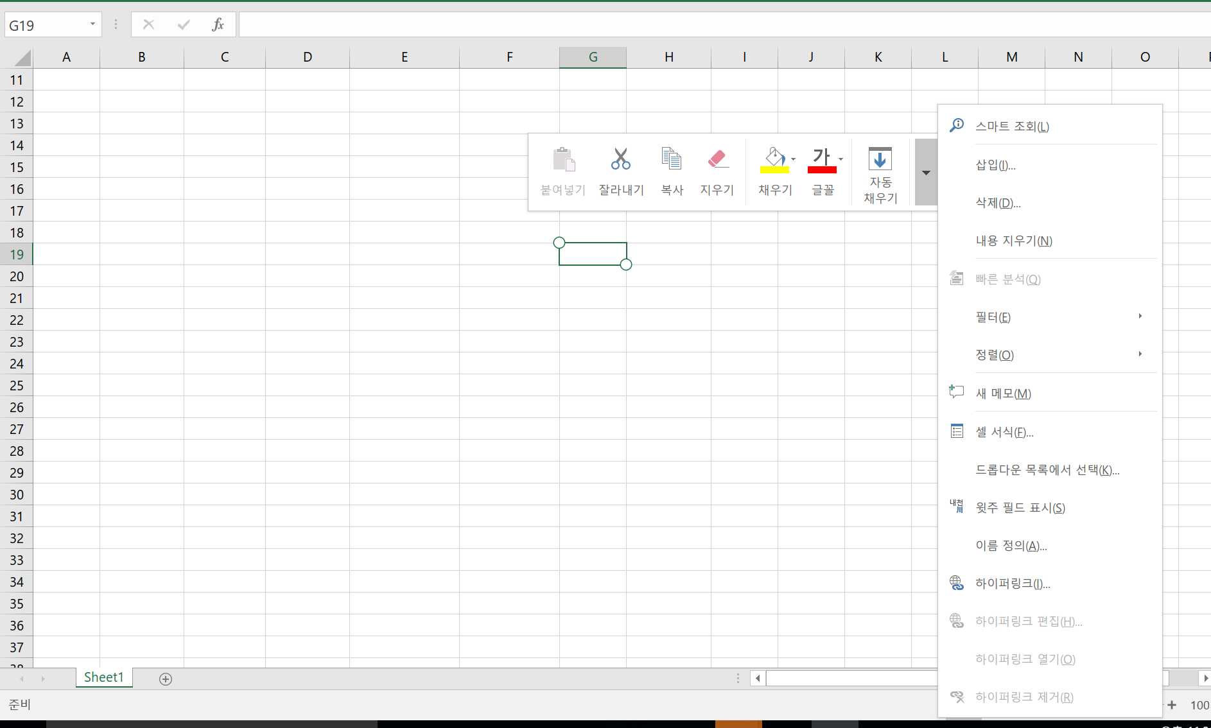Image resolution: width=1211 pixels, height=728 pixels.
Task: Expand the mini toolbar overflow arrow
Action: click(x=926, y=173)
